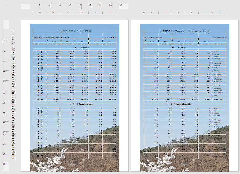
Task: Click the vertical ruler beside the left page
Action: click(x=6, y=96)
